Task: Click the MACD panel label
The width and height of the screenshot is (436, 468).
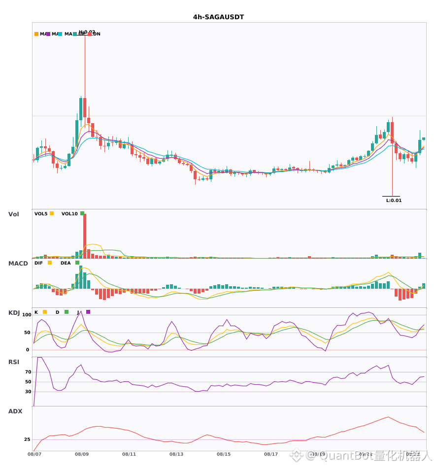Action: pyautogui.click(x=18, y=264)
